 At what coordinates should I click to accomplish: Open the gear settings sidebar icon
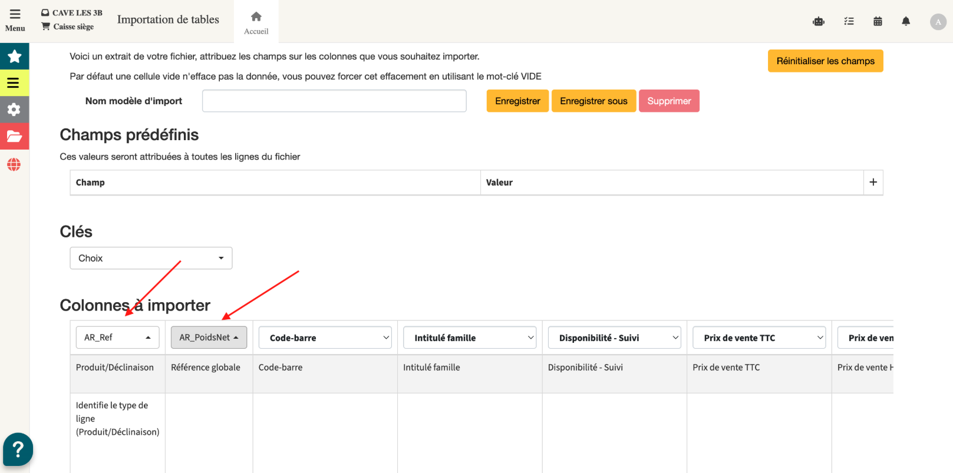[x=14, y=110]
